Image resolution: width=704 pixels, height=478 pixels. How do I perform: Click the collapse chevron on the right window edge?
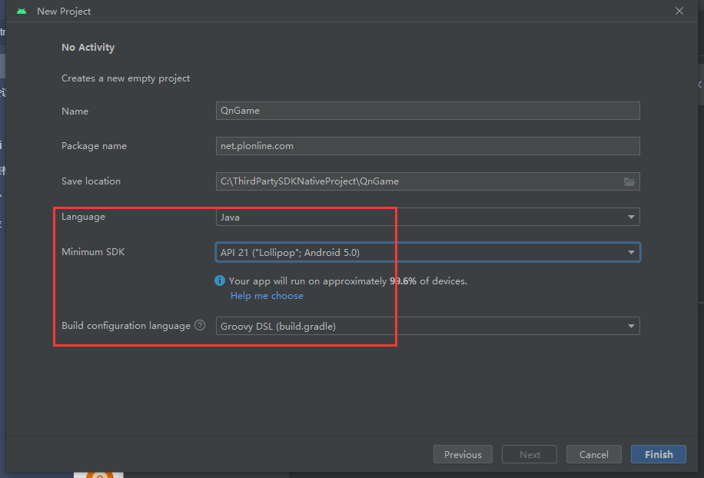(698, 85)
